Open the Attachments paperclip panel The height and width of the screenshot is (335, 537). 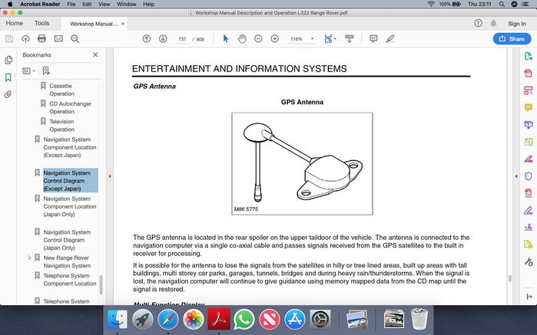[x=8, y=94]
